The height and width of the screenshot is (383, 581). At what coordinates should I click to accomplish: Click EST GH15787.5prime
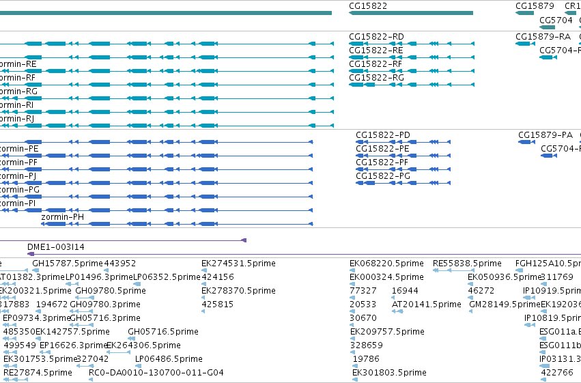(68, 264)
